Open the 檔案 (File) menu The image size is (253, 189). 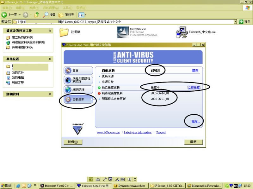7,8
